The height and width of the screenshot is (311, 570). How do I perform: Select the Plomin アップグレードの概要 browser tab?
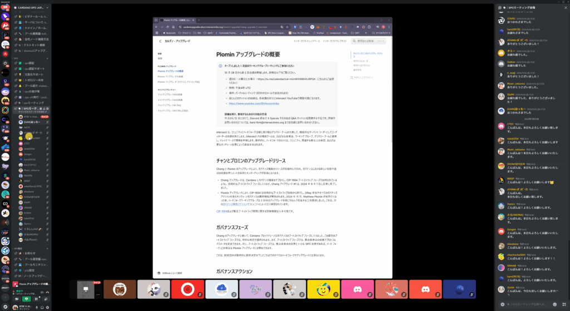(x=177, y=21)
